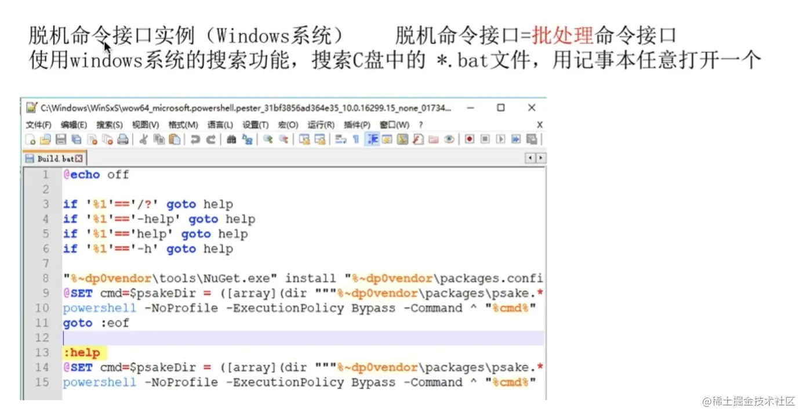807x419 pixels.
Task: Open the 宏(O) menu
Action: tap(288, 125)
